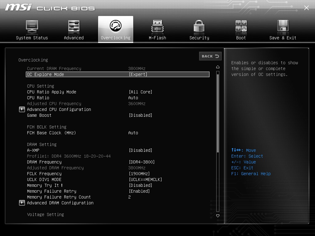Image resolution: width=315 pixels, height=236 pixels.
Task: Close the BIOS with the X icon
Action: pyautogui.click(x=306, y=8)
